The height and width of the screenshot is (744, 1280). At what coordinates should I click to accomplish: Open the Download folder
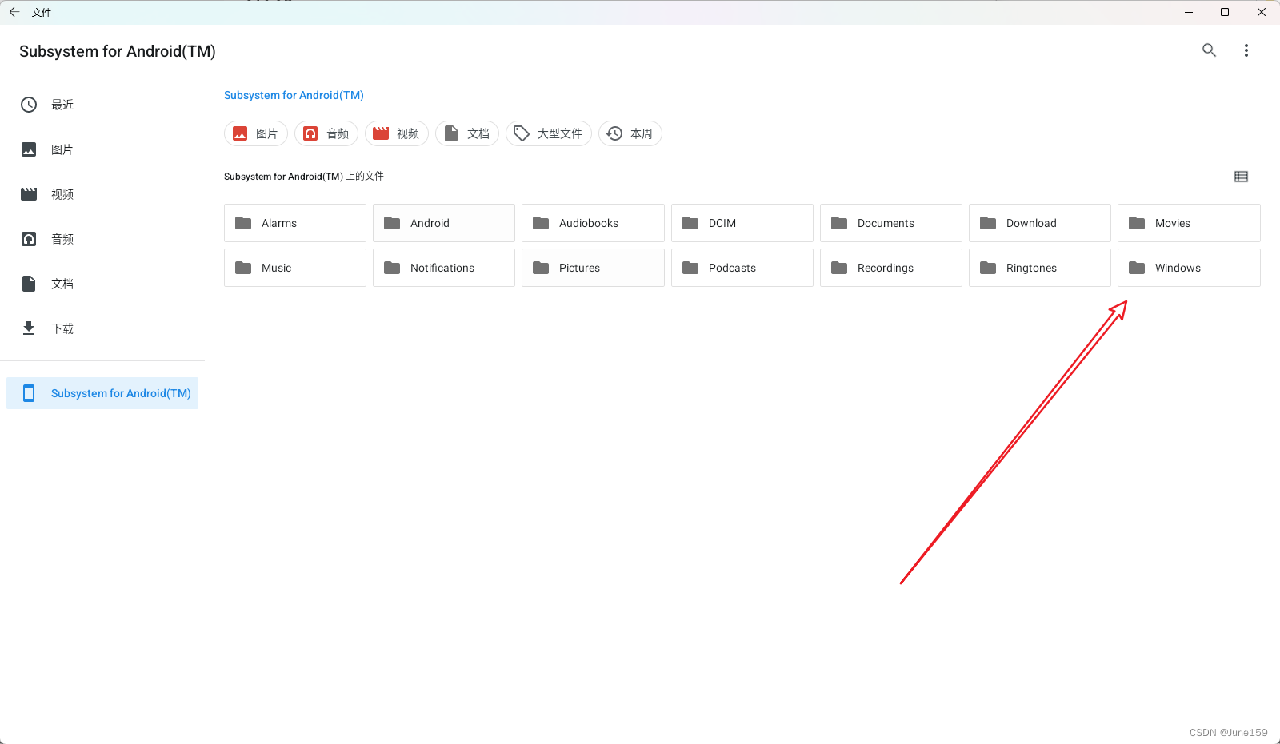click(1040, 223)
